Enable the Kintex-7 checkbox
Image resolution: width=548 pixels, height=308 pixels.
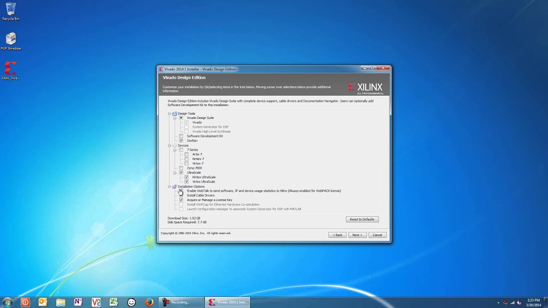tap(186, 159)
